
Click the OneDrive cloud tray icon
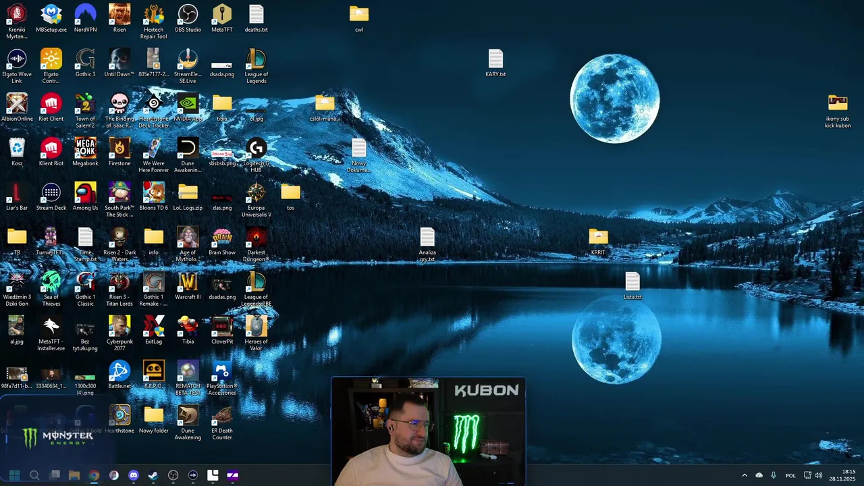[x=759, y=475]
